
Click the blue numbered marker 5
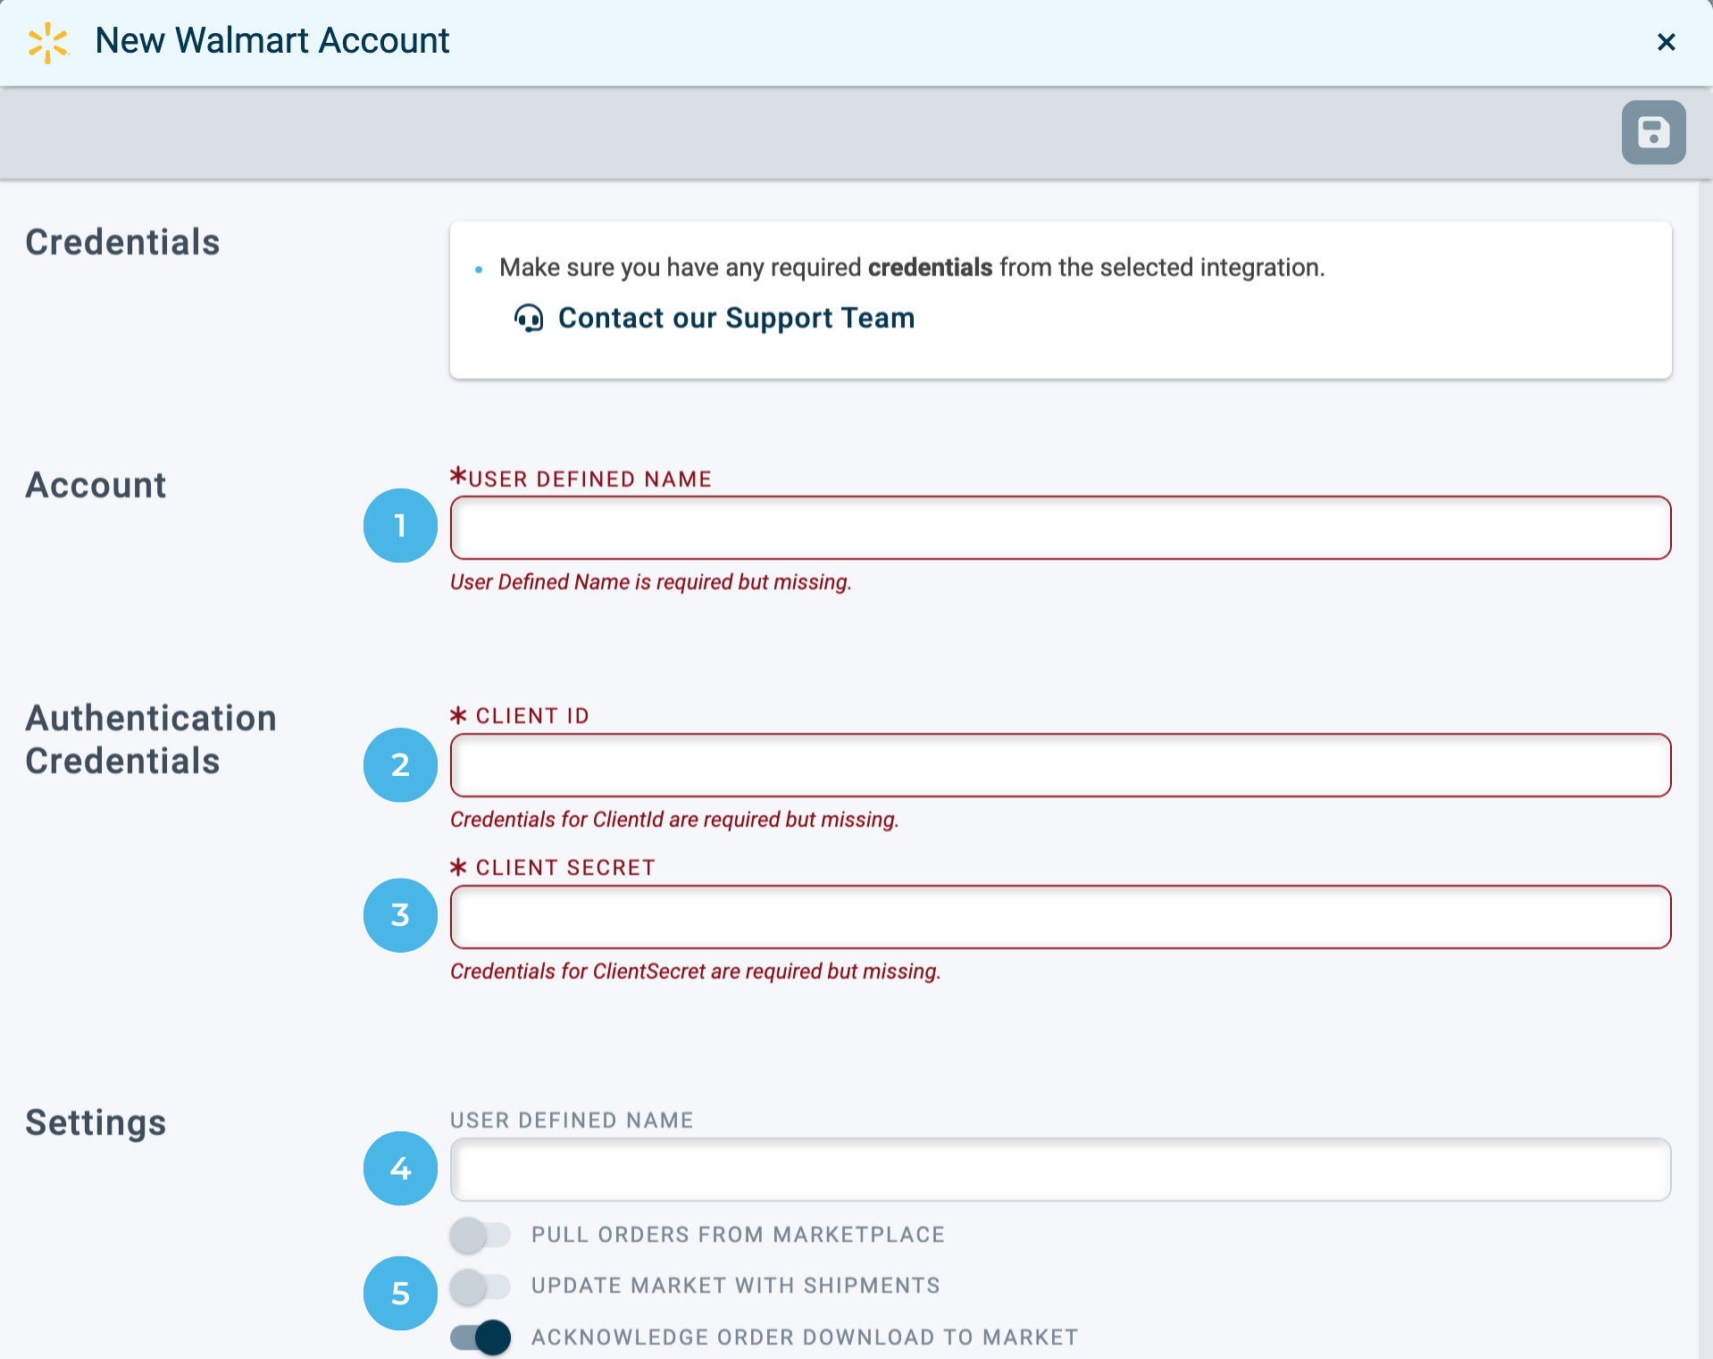(x=399, y=1292)
